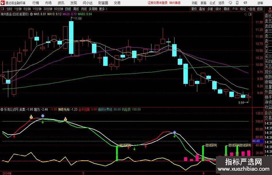Switch to the 1分钟 period
The image size is (272, 175).
pos(18,9)
